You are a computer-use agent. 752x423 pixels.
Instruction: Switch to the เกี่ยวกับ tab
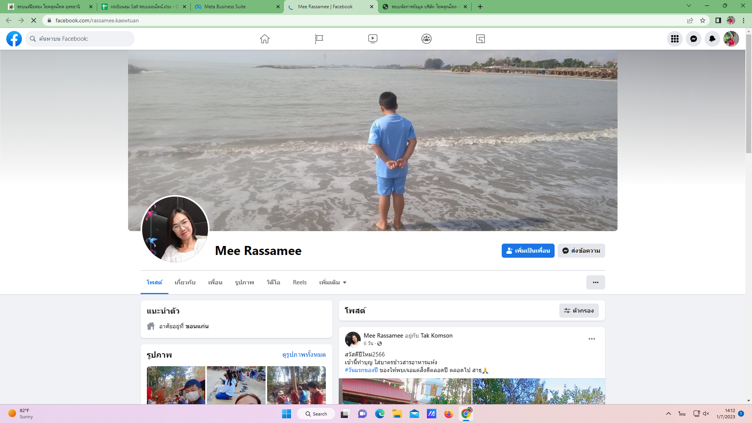click(185, 282)
